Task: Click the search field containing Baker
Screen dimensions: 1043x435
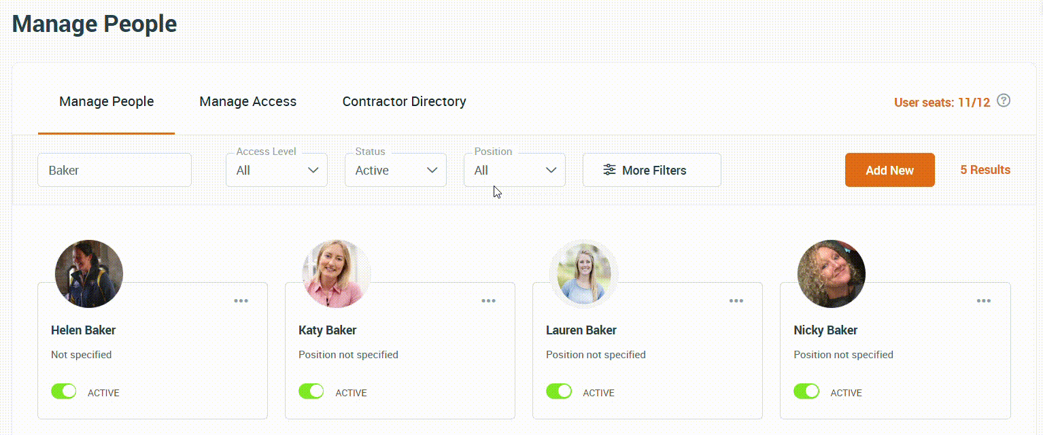Action: click(114, 171)
